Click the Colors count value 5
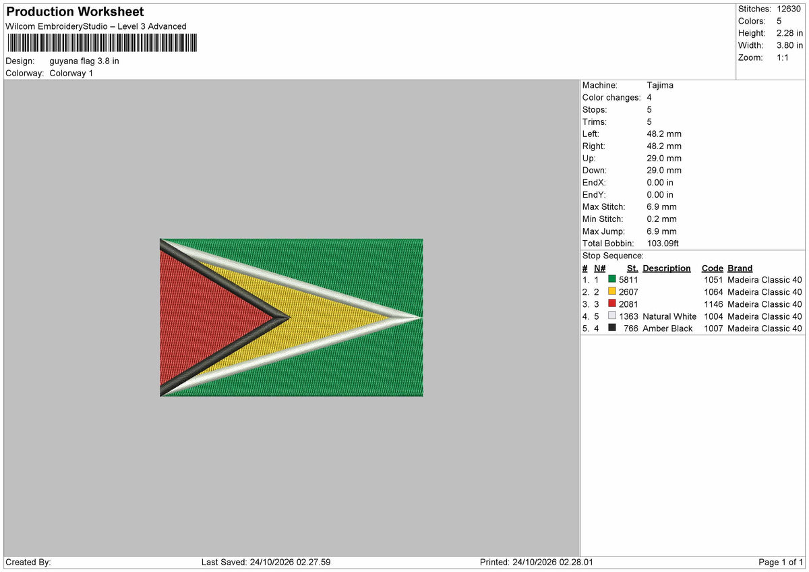809x572 pixels. pos(779,21)
